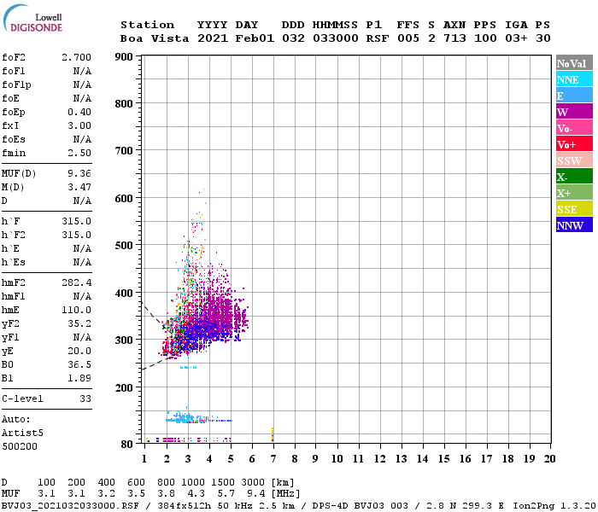The image size is (598, 512).
Task: Select the E blue legend swatch
Action: tap(574, 96)
